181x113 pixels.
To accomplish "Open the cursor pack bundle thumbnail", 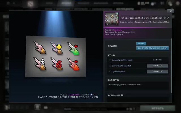I will 112,19.
